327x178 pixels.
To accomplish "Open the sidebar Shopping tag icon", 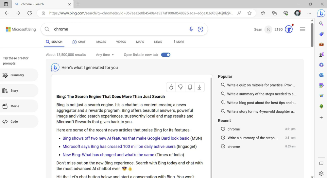I will [321, 34].
